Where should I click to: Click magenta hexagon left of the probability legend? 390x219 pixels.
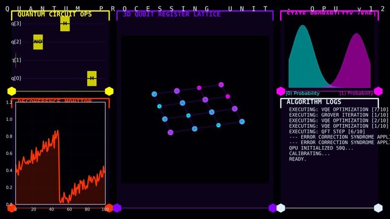(281, 91)
